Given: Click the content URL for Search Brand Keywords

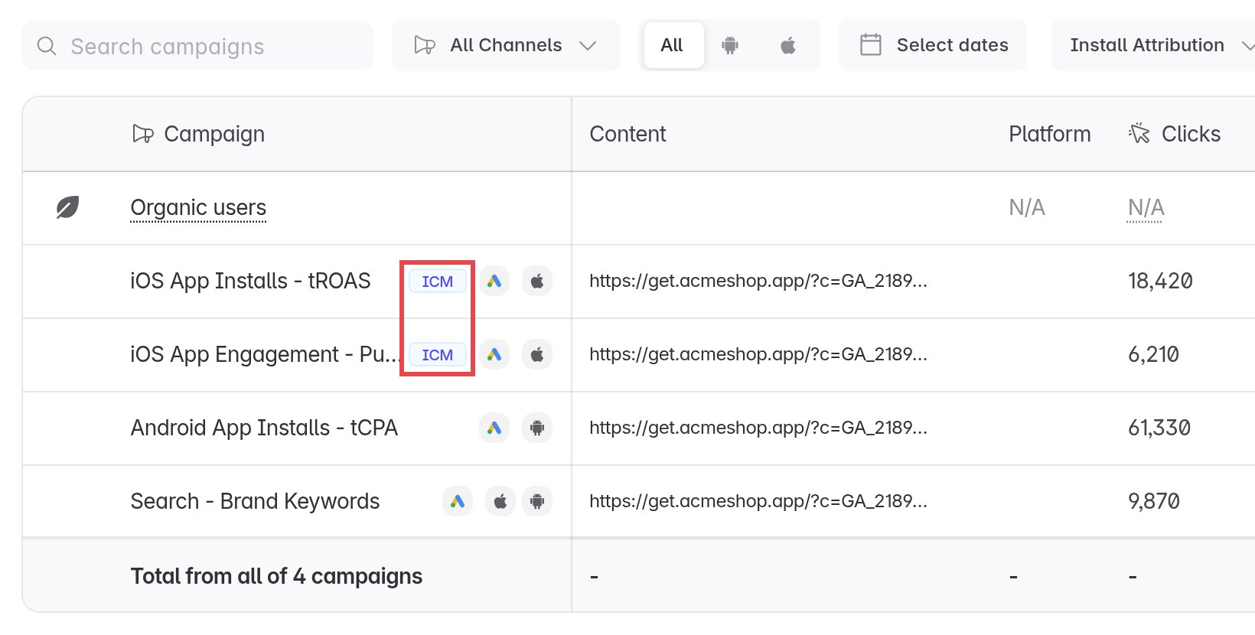Looking at the screenshot, I should tap(758, 501).
